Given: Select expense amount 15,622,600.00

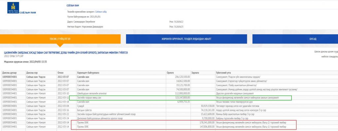Looking at the screenshot, I should click(207, 114).
